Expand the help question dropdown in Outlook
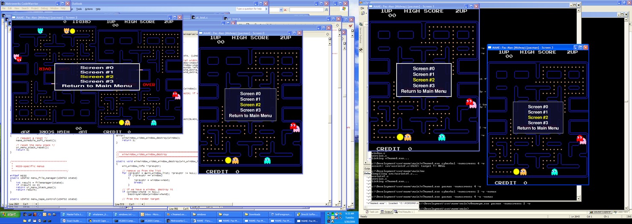 coord(266,9)
